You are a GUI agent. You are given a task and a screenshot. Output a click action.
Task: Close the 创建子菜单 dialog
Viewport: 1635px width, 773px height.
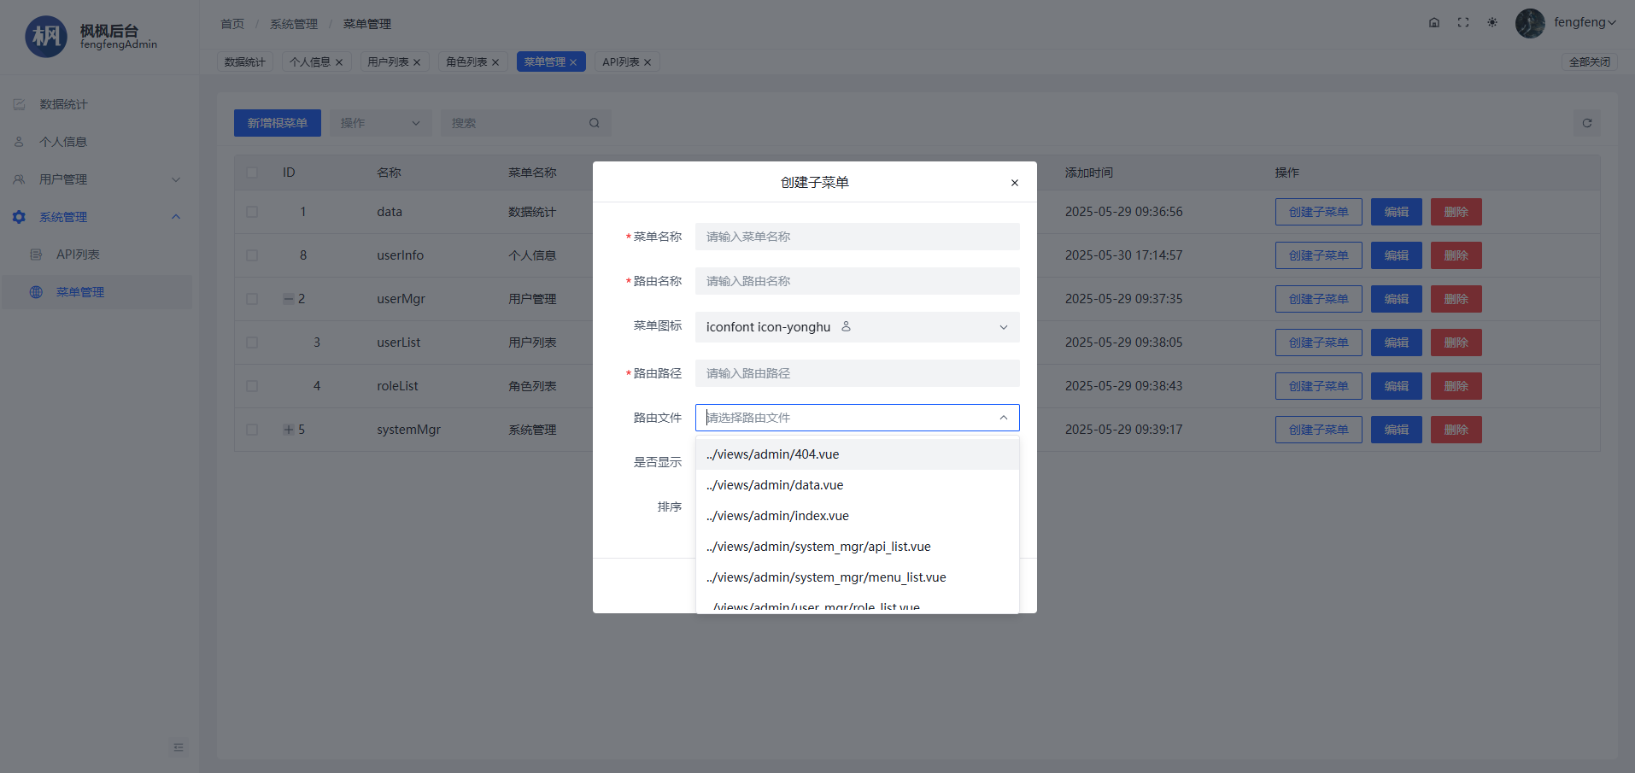1014,183
